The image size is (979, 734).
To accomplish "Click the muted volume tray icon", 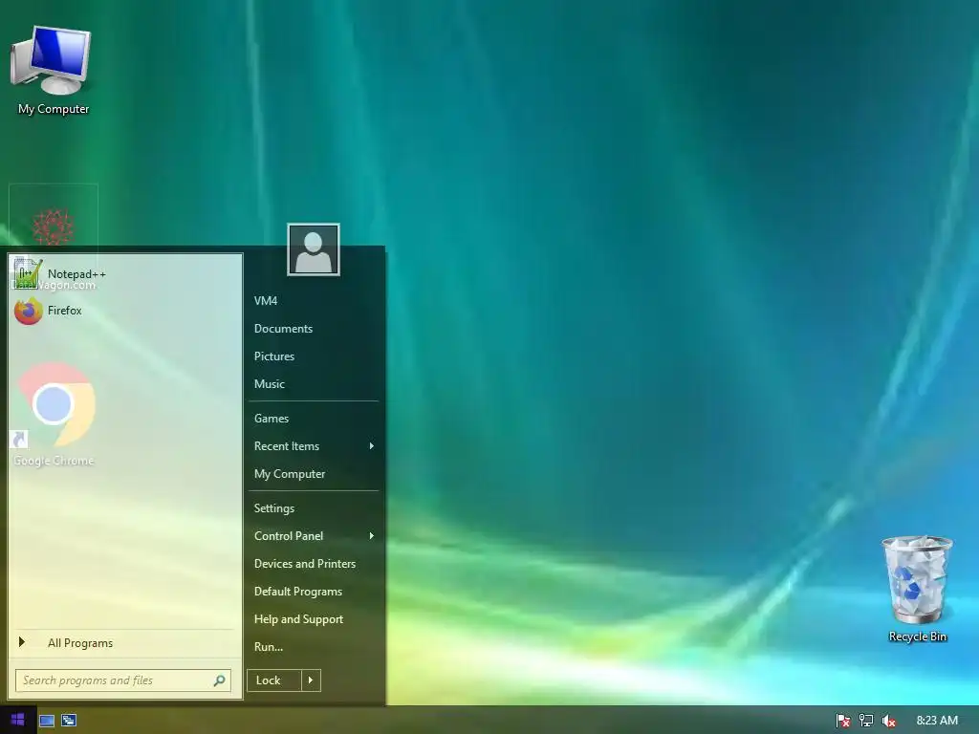I will 889,721.
